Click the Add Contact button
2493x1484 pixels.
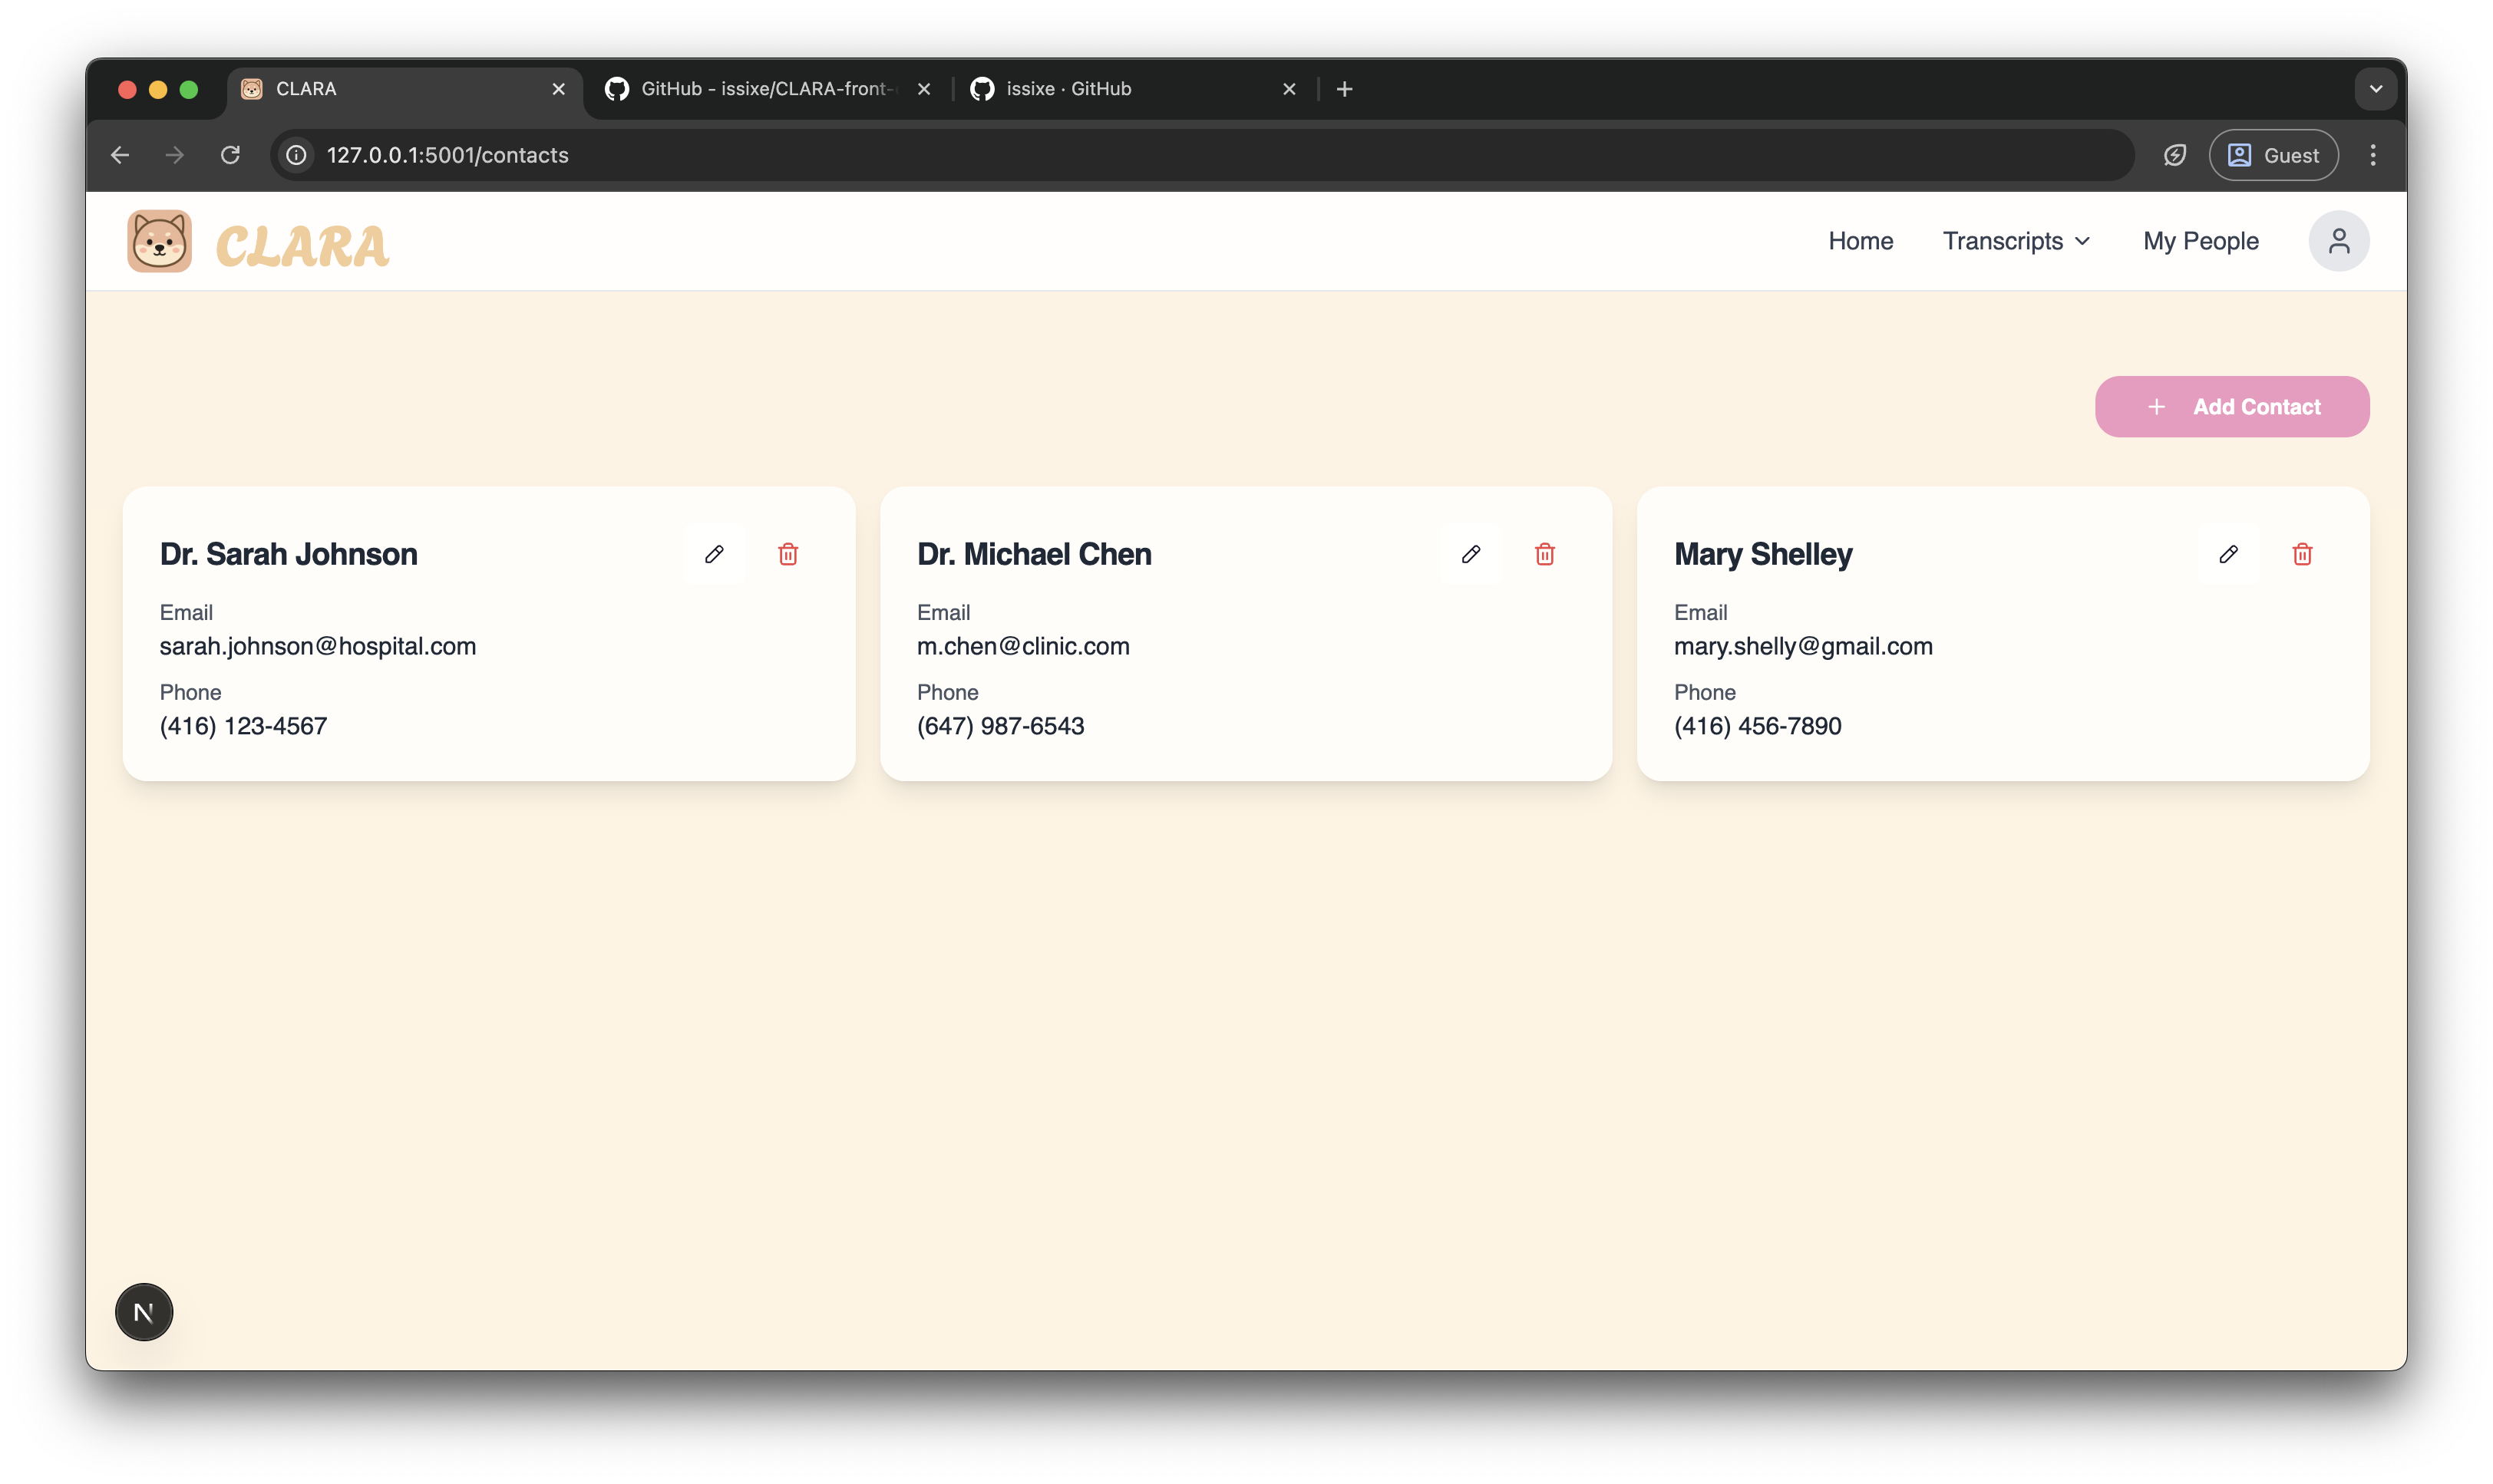[2231, 407]
